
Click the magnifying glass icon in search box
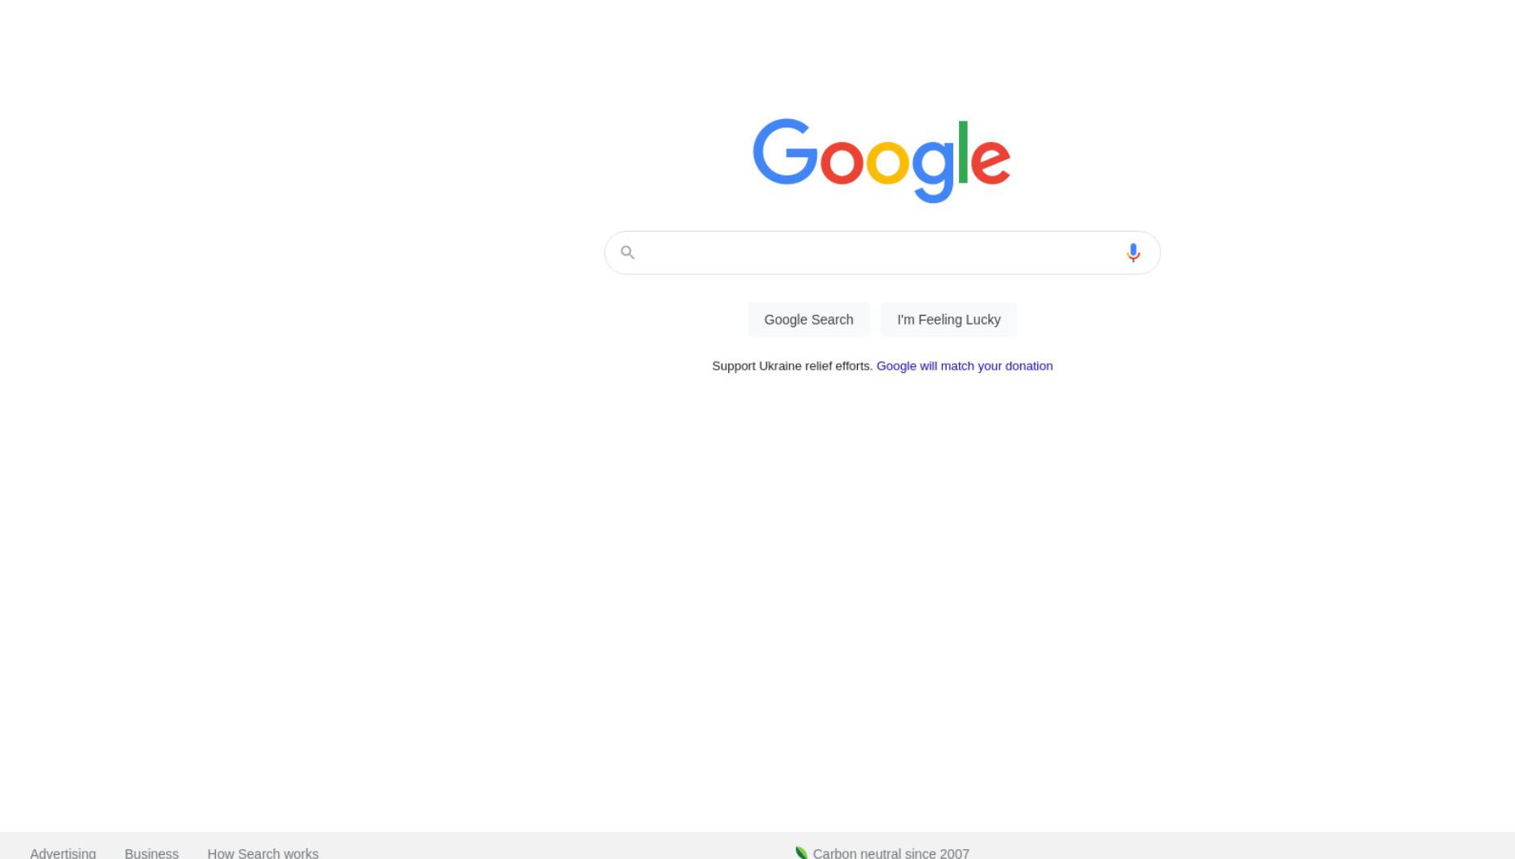pyautogui.click(x=627, y=252)
